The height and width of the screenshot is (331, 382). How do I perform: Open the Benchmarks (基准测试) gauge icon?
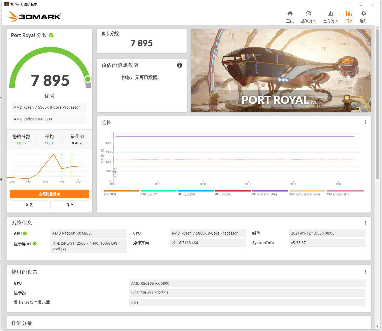(308, 14)
